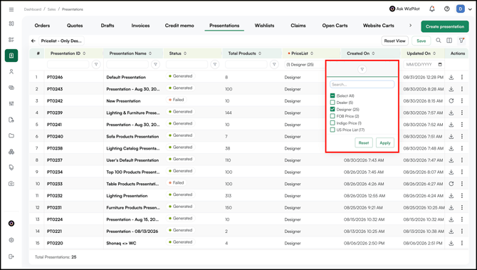The height and width of the screenshot is (270, 477).
Task: Switch to the Wishlists tab
Action: point(264,26)
